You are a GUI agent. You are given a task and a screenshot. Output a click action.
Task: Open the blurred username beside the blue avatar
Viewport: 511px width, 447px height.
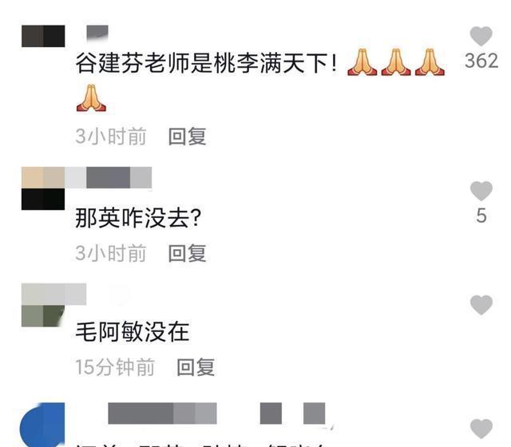point(216,413)
